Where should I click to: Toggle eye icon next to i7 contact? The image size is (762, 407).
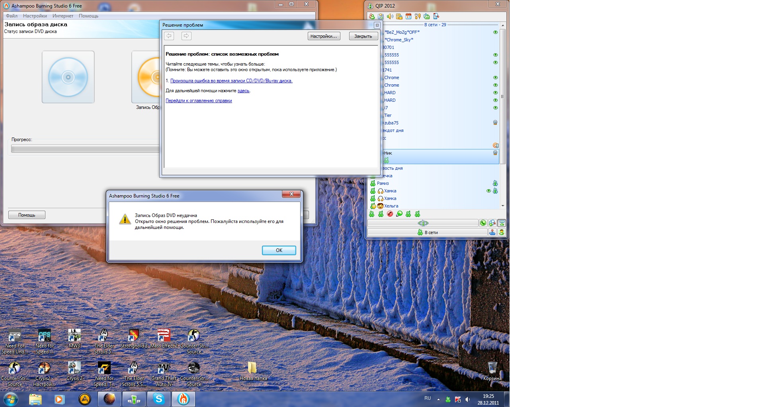click(x=495, y=108)
